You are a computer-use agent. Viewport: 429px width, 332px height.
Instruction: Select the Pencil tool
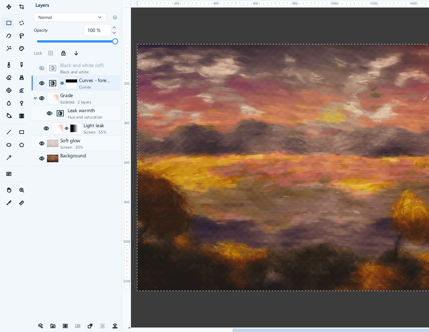pos(21,65)
